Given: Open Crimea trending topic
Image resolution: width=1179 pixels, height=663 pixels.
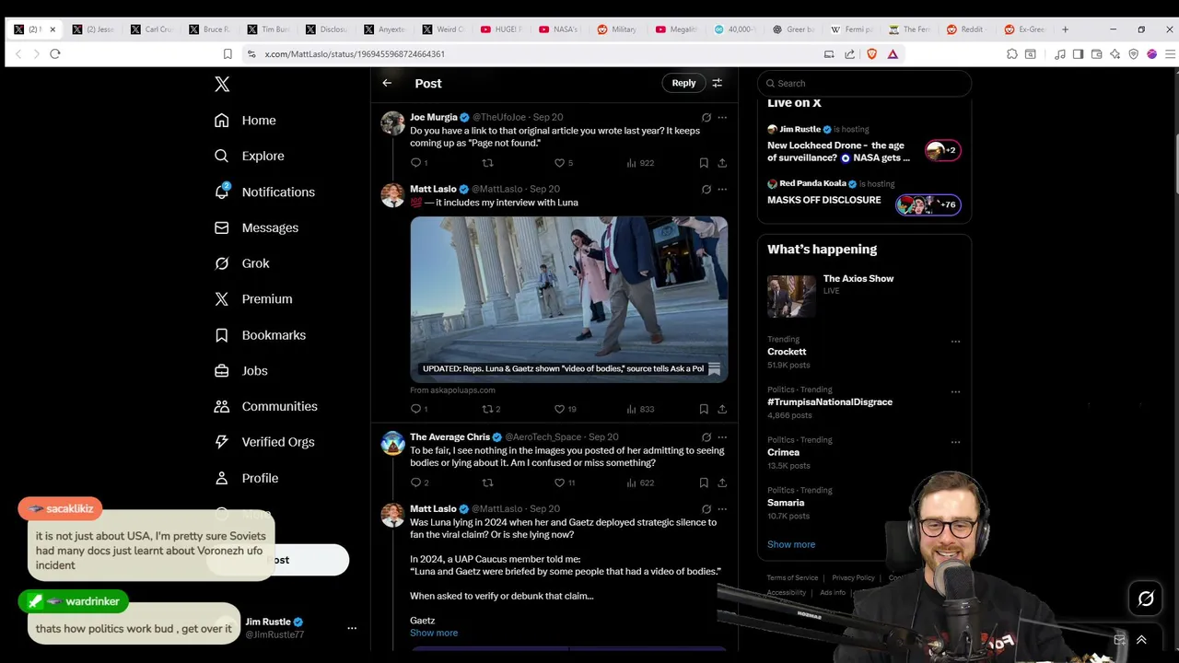Looking at the screenshot, I should click(783, 453).
